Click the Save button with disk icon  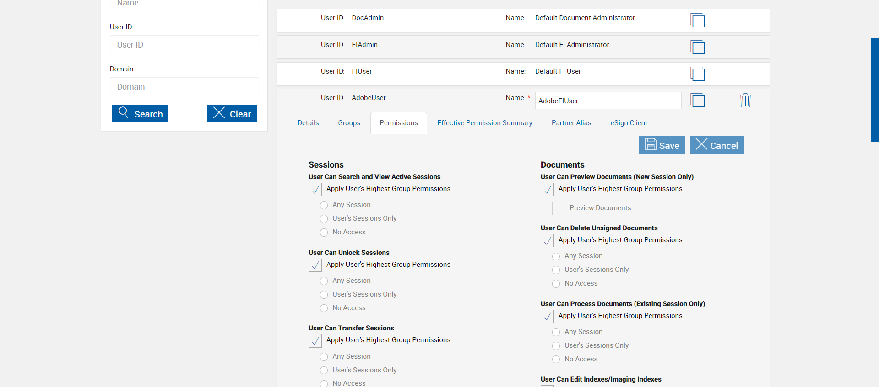[662, 145]
